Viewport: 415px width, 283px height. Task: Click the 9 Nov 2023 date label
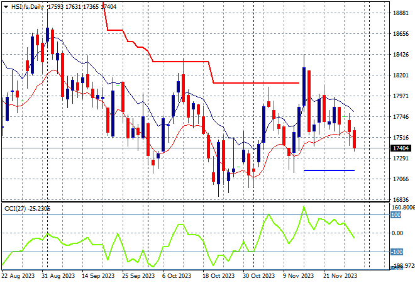[x=298, y=276]
